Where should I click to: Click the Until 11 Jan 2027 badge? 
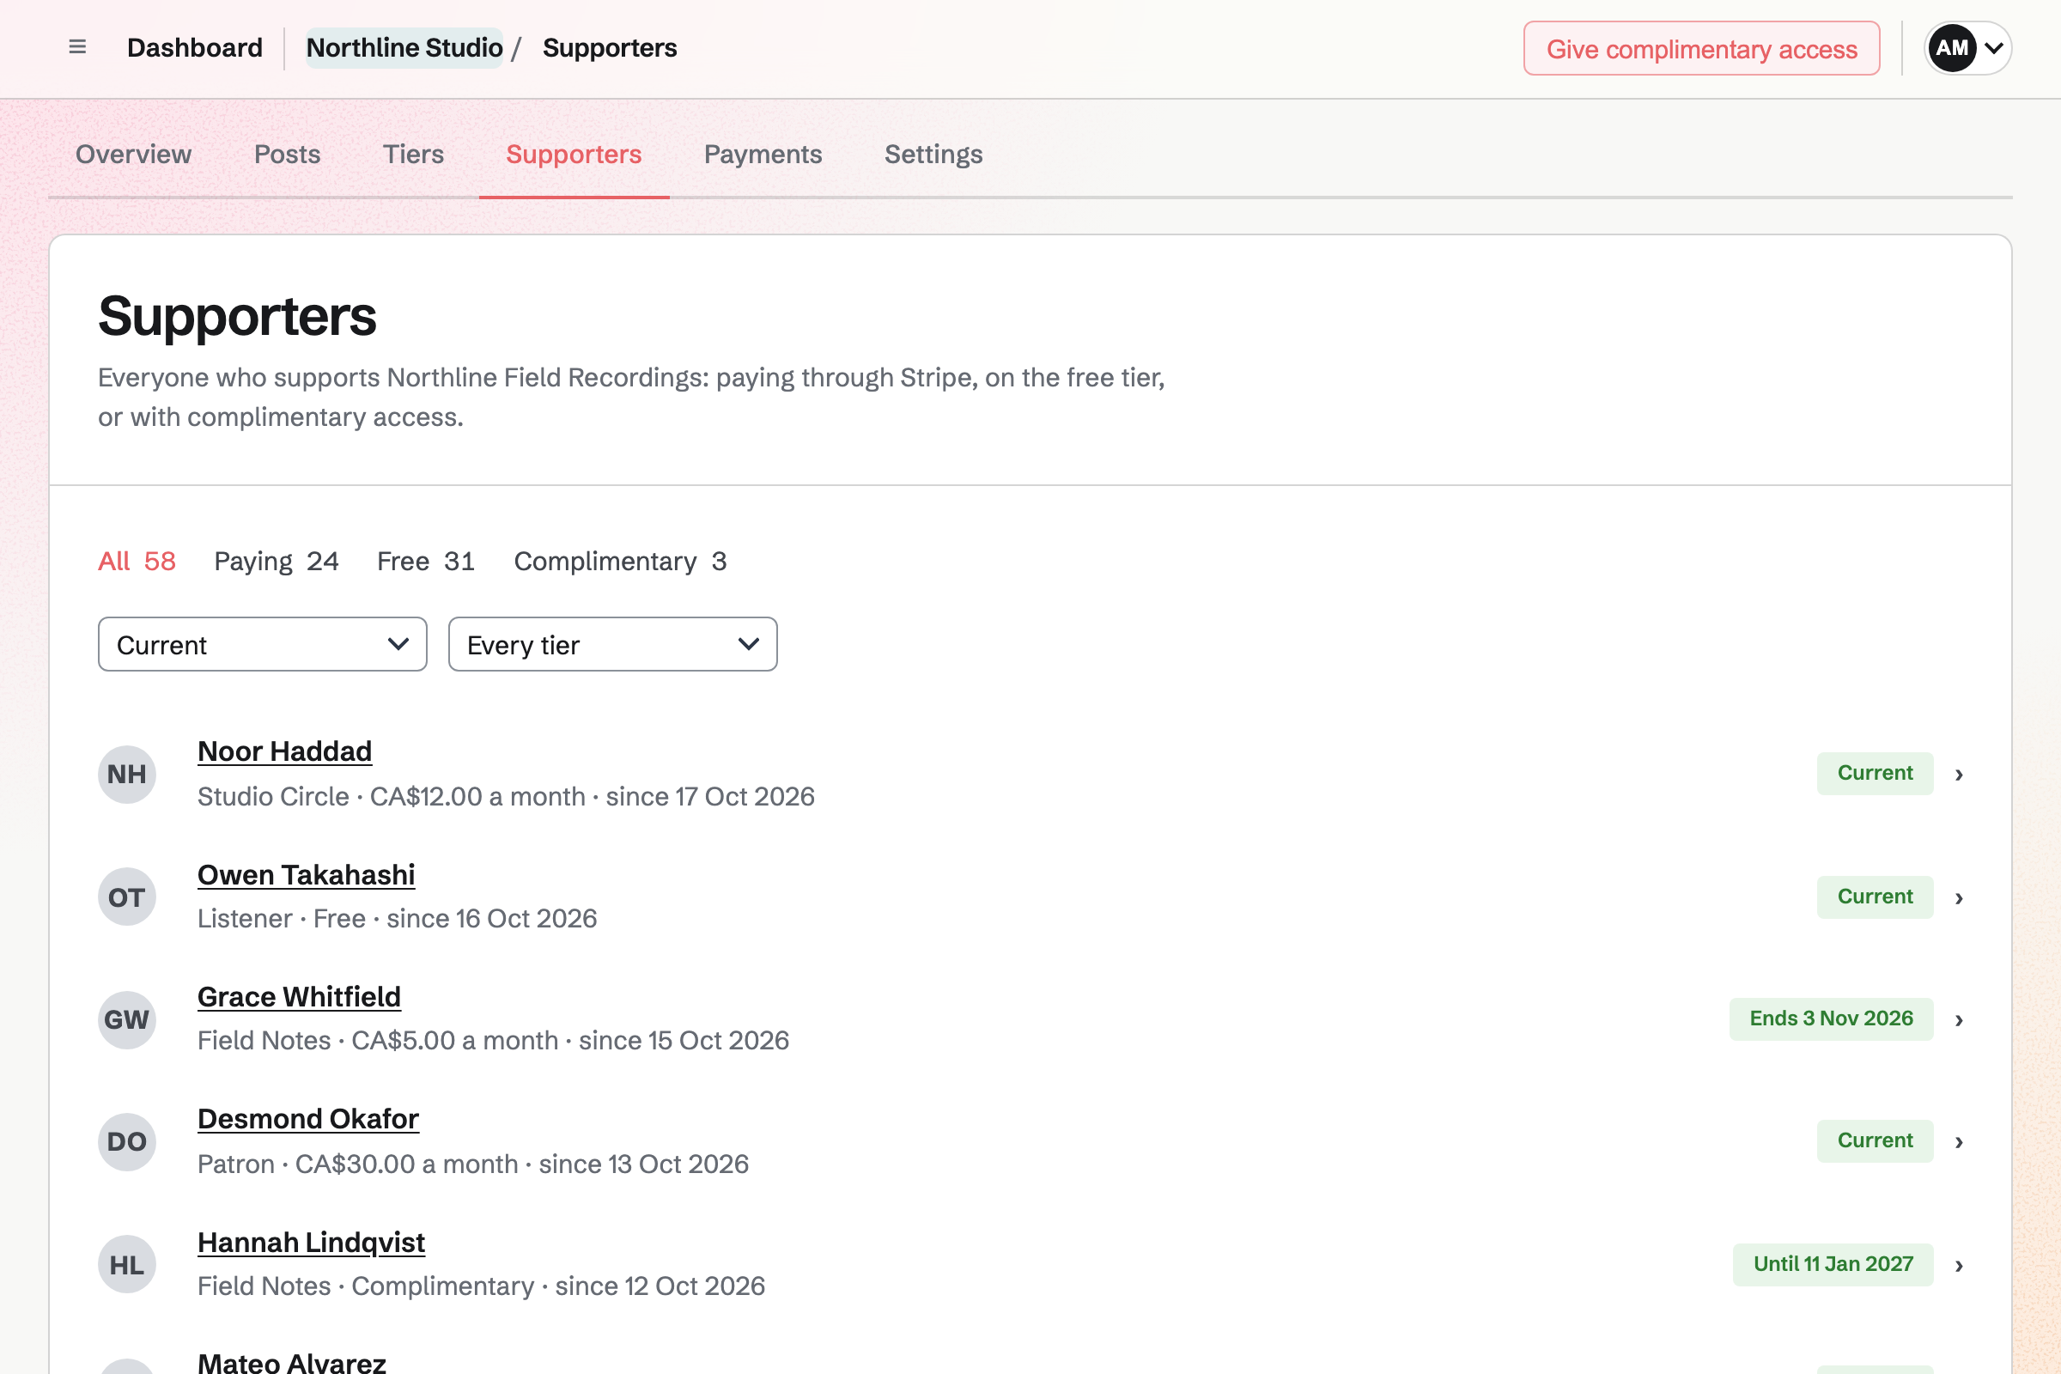click(1833, 1263)
